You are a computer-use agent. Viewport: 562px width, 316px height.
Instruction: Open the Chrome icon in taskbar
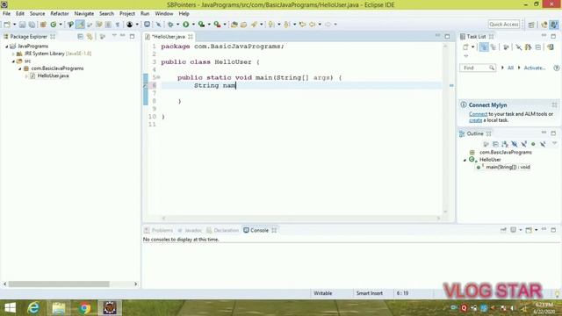(85, 308)
